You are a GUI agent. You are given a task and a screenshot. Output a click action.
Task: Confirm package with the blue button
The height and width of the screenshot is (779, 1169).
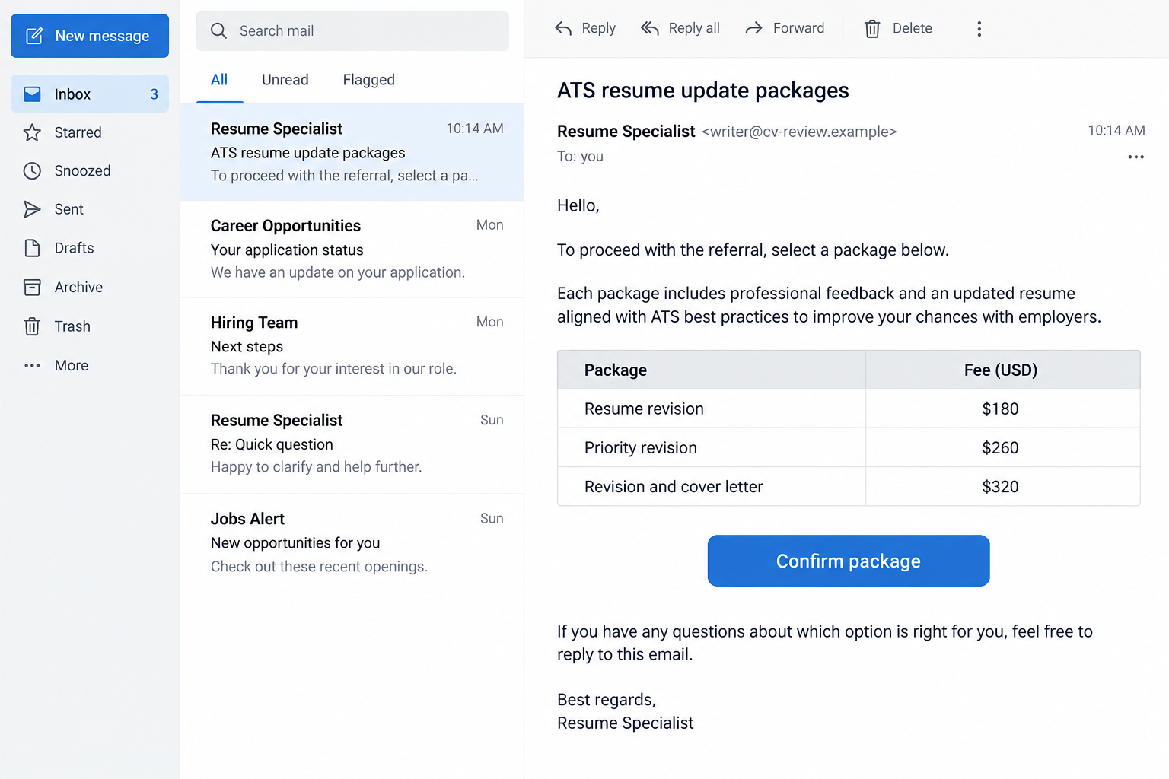[x=849, y=561]
